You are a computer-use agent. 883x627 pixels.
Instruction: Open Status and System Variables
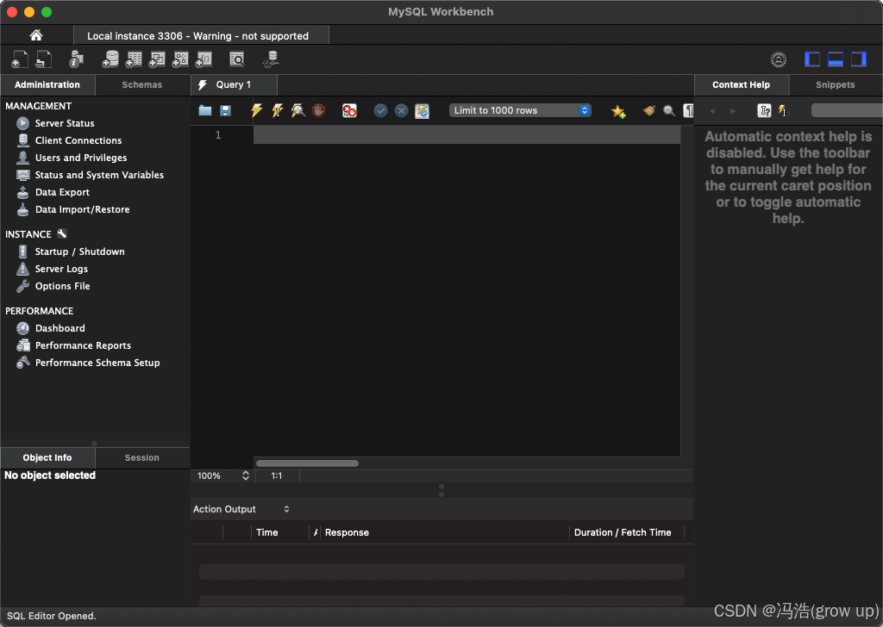[99, 175]
